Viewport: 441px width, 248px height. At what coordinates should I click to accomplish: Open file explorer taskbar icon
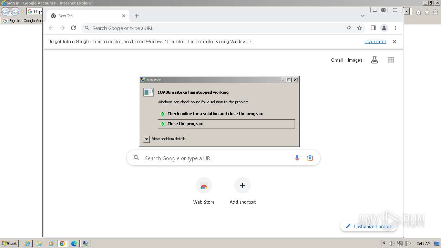tap(39, 244)
